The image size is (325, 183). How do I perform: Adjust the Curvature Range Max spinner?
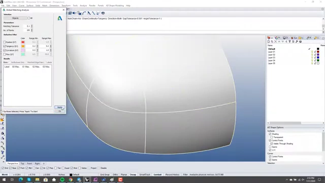click(51, 50)
